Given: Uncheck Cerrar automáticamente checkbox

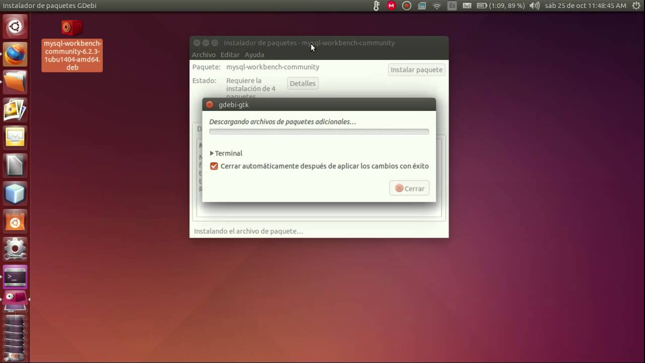Looking at the screenshot, I should [x=214, y=166].
